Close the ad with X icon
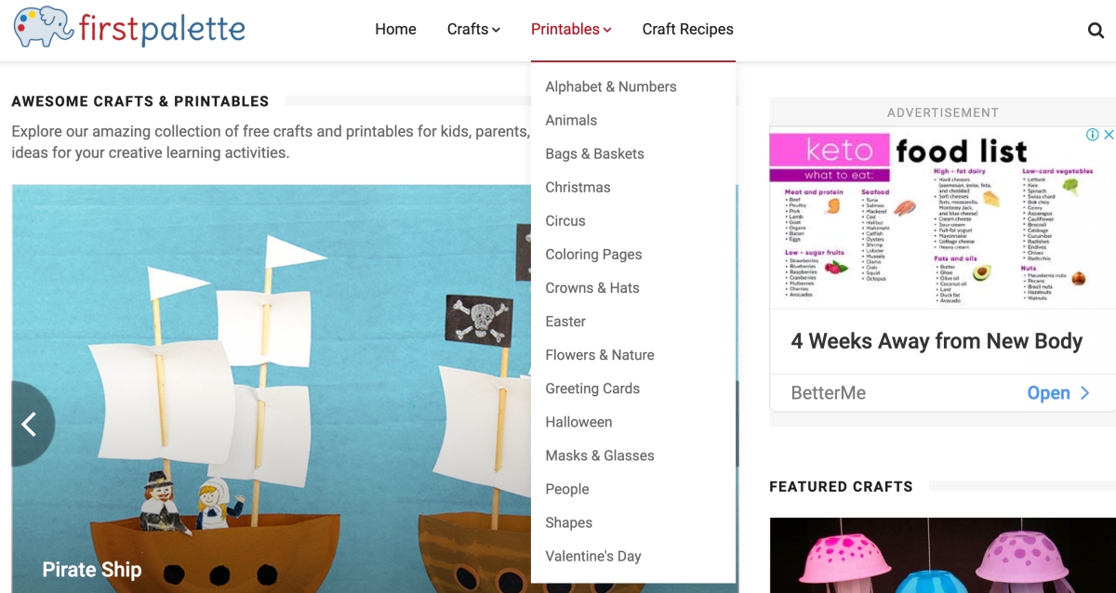Screen dimensions: 1116x593 [x=1108, y=135]
